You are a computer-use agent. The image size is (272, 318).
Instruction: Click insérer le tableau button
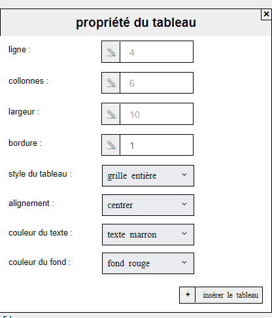tap(221, 295)
